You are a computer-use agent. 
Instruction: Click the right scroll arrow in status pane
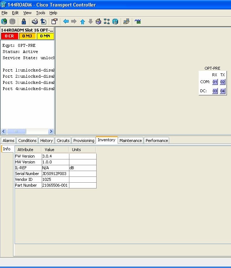(51, 131)
